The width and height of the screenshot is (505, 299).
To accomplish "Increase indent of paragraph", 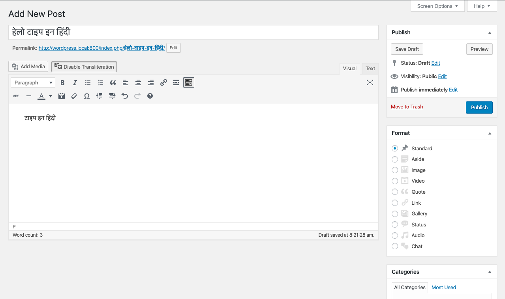I will (112, 96).
